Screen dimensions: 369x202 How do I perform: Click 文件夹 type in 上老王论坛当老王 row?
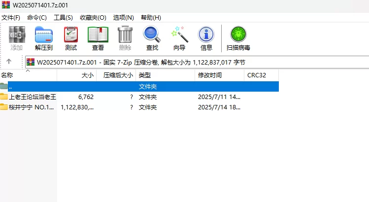(x=148, y=97)
